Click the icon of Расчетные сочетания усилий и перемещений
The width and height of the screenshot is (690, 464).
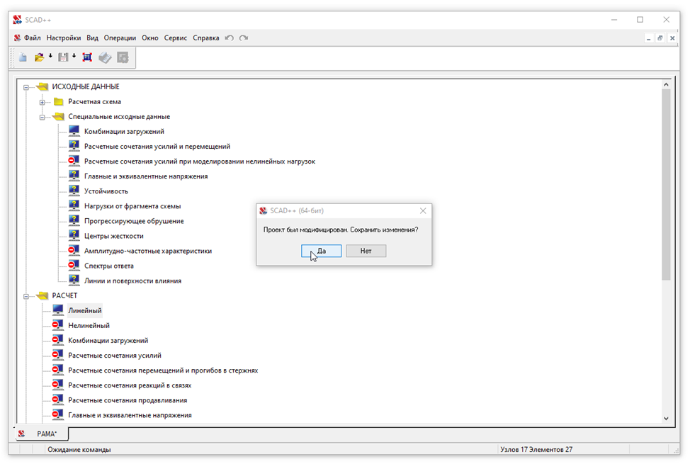[x=74, y=146]
